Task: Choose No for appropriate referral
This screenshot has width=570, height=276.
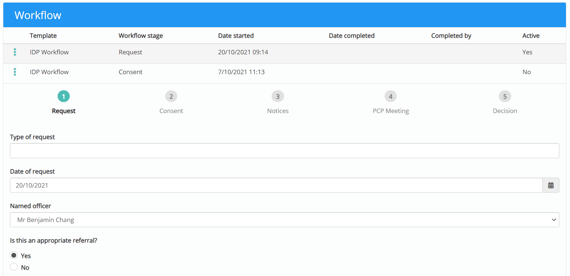Action: [x=14, y=267]
